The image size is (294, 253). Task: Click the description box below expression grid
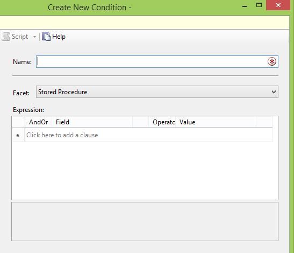click(x=145, y=221)
